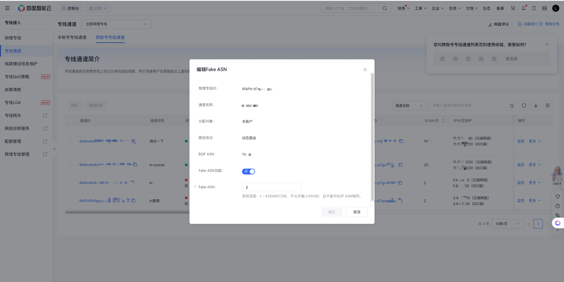Expand 更多 for the VLAN 25 row
564x282 pixels.
click(535, 165)
